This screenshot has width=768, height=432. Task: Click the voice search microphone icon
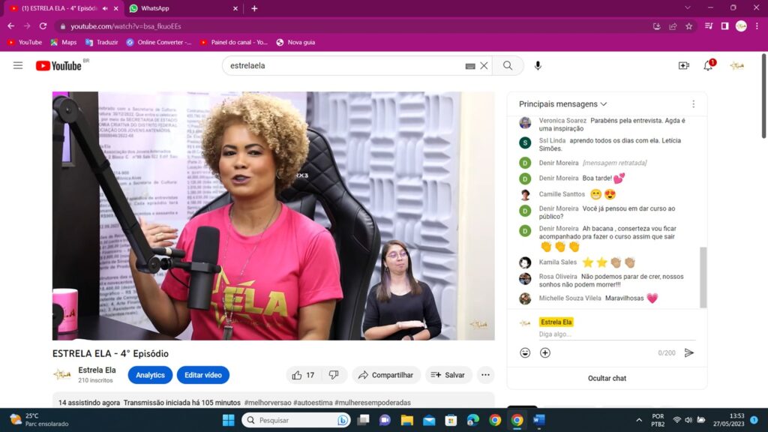point(538,65)
